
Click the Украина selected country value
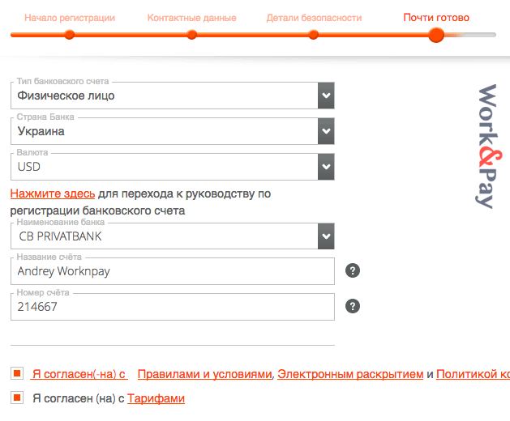click(41, 131)
